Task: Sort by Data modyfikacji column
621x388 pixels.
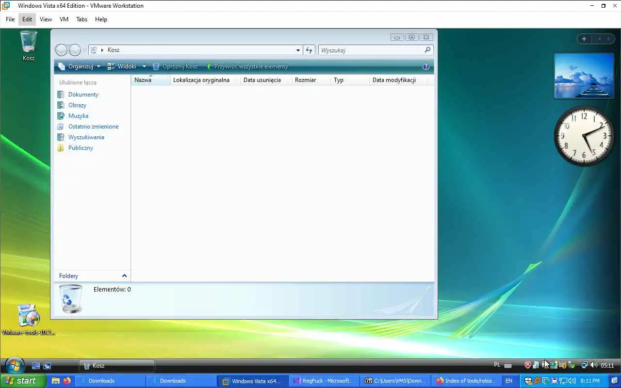Action: (398, 80)
